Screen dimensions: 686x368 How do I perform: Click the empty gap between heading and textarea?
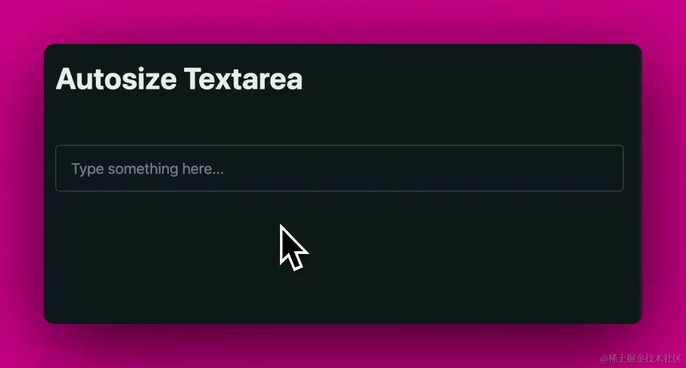click(x=339, y=119)
